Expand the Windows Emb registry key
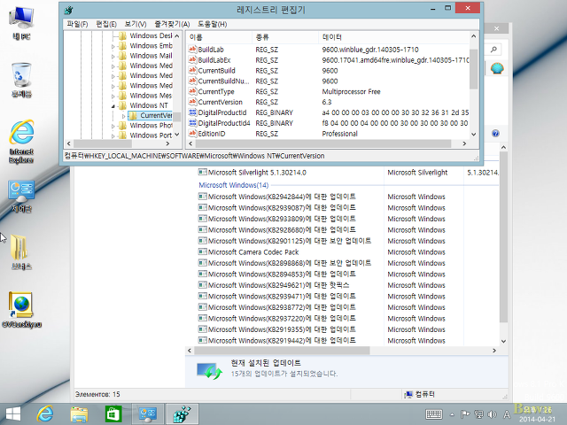Image resolution: width=567 pixels, height=425 pixels. [113, 46]
